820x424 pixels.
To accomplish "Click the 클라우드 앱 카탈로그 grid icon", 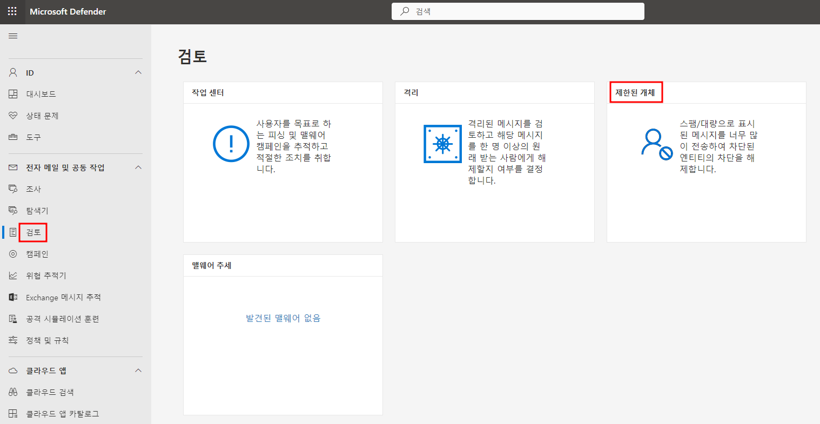I will click(x=13, y=414).
